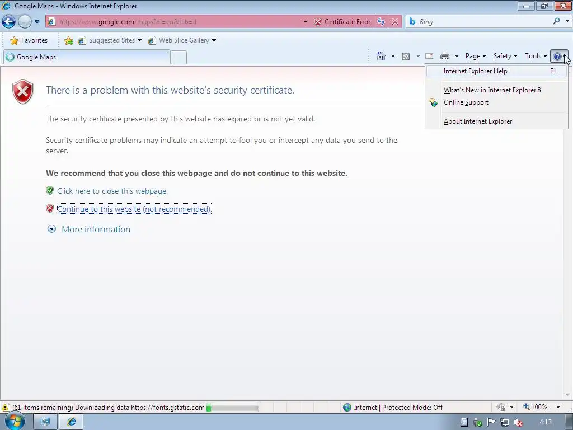Click the large red shield error icon
573x430 pixels.
coord(22,91)
